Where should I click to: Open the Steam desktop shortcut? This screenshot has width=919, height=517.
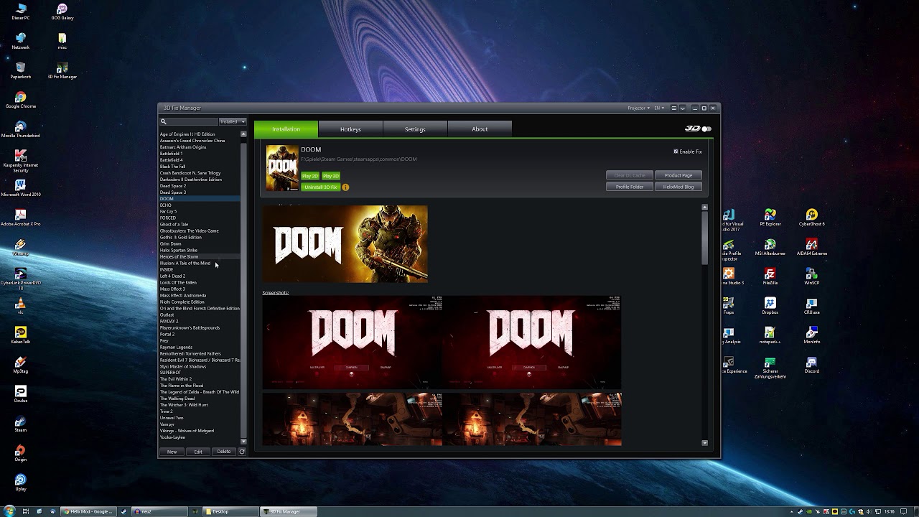coord(21,424)
